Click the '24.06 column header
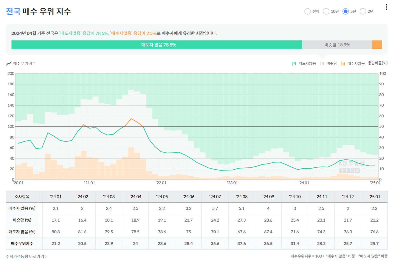 click(x=188, y=197)
